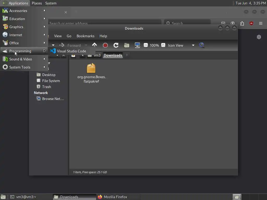Viewport: 267px width, 200px height.
Task: Click the Firefox extensions puzzle icon
Action: (x=242, y=23)
